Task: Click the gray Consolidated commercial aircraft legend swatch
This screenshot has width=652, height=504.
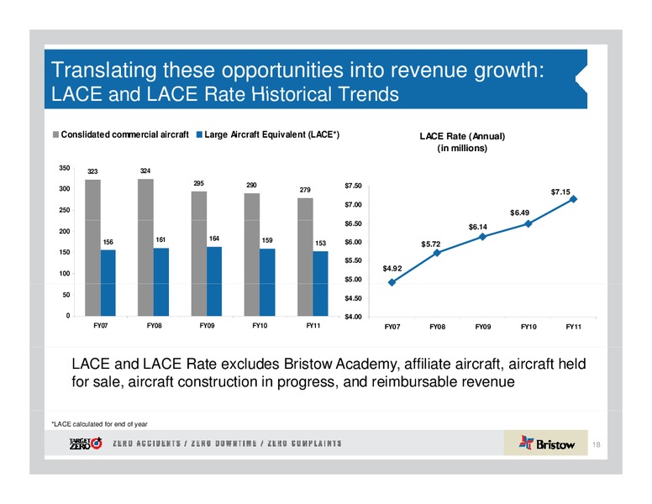Action: 55,134
